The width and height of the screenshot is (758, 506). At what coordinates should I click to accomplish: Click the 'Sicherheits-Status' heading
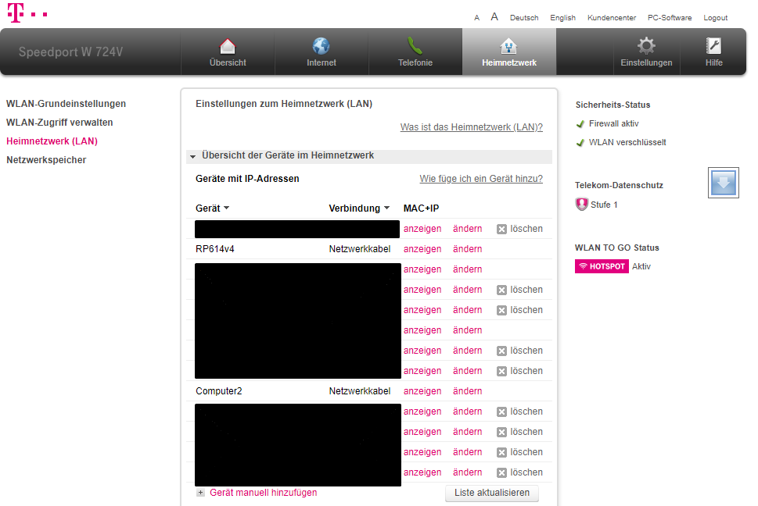point(613,105)
